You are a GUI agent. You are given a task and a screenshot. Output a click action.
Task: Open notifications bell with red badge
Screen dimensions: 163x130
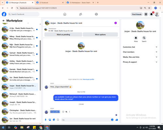pos(151,14)
